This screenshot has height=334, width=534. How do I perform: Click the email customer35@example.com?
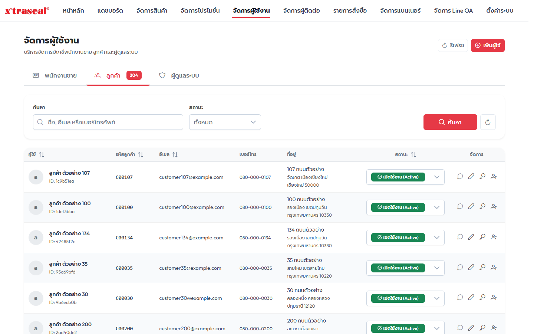click(x=190, y=268)
